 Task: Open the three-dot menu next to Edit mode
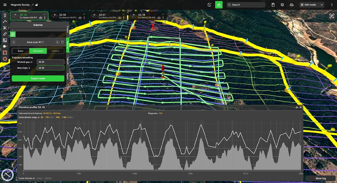[332, 5]
